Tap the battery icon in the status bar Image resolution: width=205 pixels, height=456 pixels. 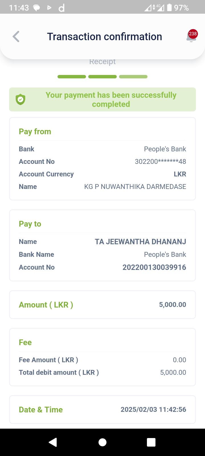(x=169, y=7)
